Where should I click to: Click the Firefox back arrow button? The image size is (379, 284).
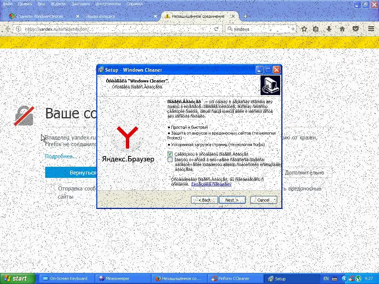tap(7, 29)
